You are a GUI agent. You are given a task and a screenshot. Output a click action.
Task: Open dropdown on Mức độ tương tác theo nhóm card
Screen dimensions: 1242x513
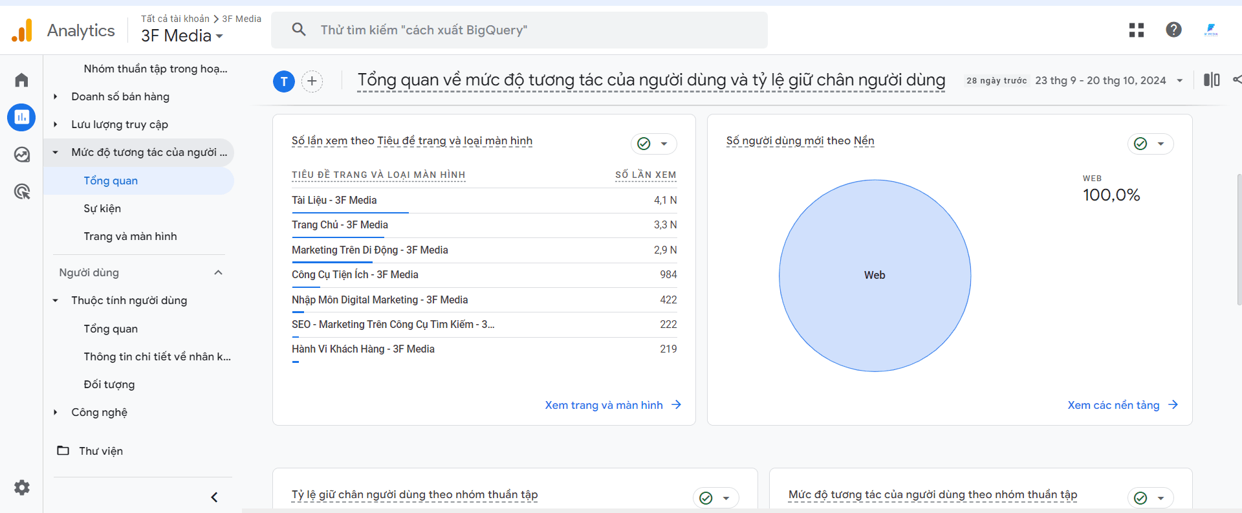(1160, 498)
